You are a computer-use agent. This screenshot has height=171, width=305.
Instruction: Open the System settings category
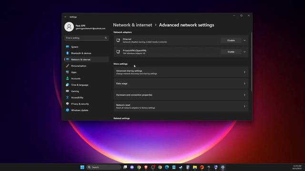pos(86,47)
